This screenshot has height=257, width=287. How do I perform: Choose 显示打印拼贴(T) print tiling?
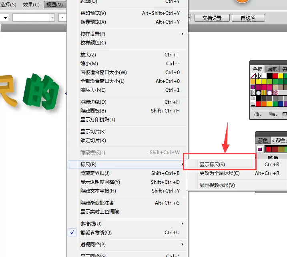[x=128, y=120]
